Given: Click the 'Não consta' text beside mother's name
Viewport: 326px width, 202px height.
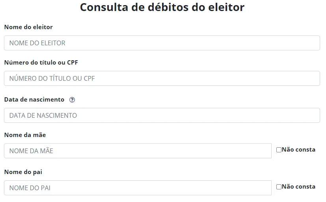Looking at the screenshot, I should (x=298, y=150).
